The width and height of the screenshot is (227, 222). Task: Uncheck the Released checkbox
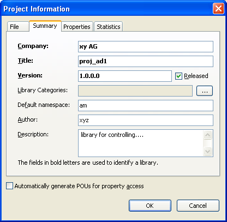tap(178, 76)
